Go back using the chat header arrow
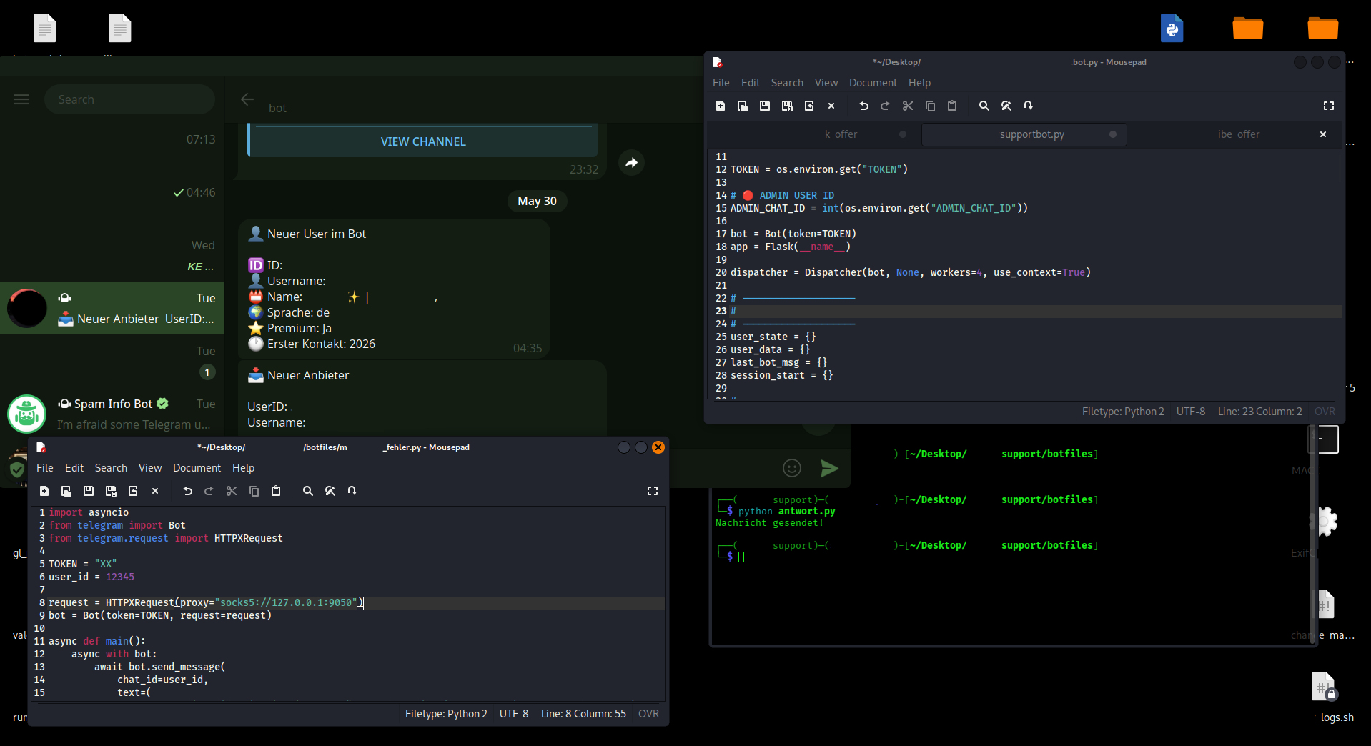1371x746 pixels. tap(247, 99)
